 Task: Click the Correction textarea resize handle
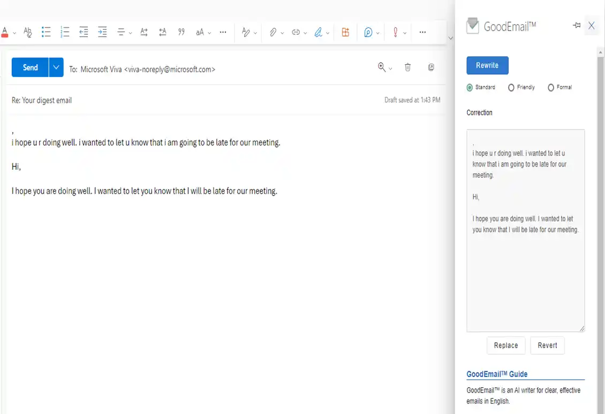[x=582, y=329]
